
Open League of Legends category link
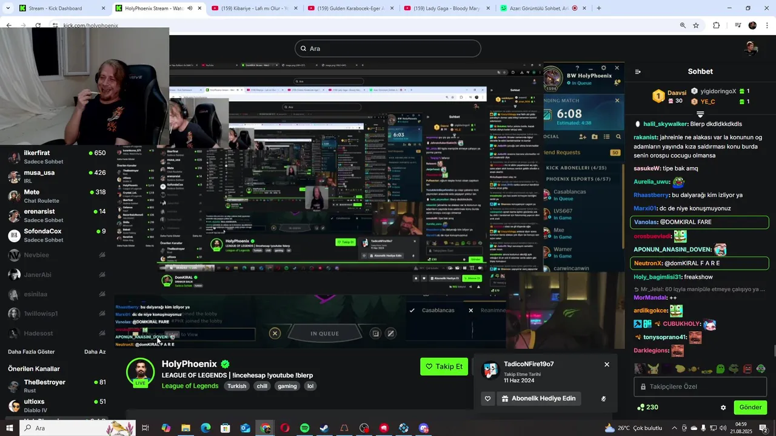click(190, 386)
